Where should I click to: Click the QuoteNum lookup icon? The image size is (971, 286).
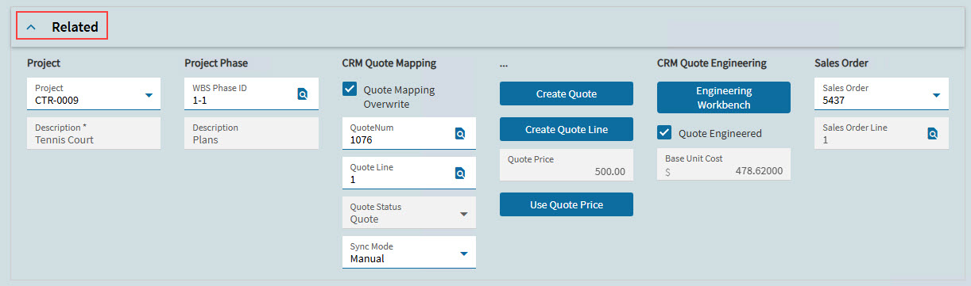460,133
